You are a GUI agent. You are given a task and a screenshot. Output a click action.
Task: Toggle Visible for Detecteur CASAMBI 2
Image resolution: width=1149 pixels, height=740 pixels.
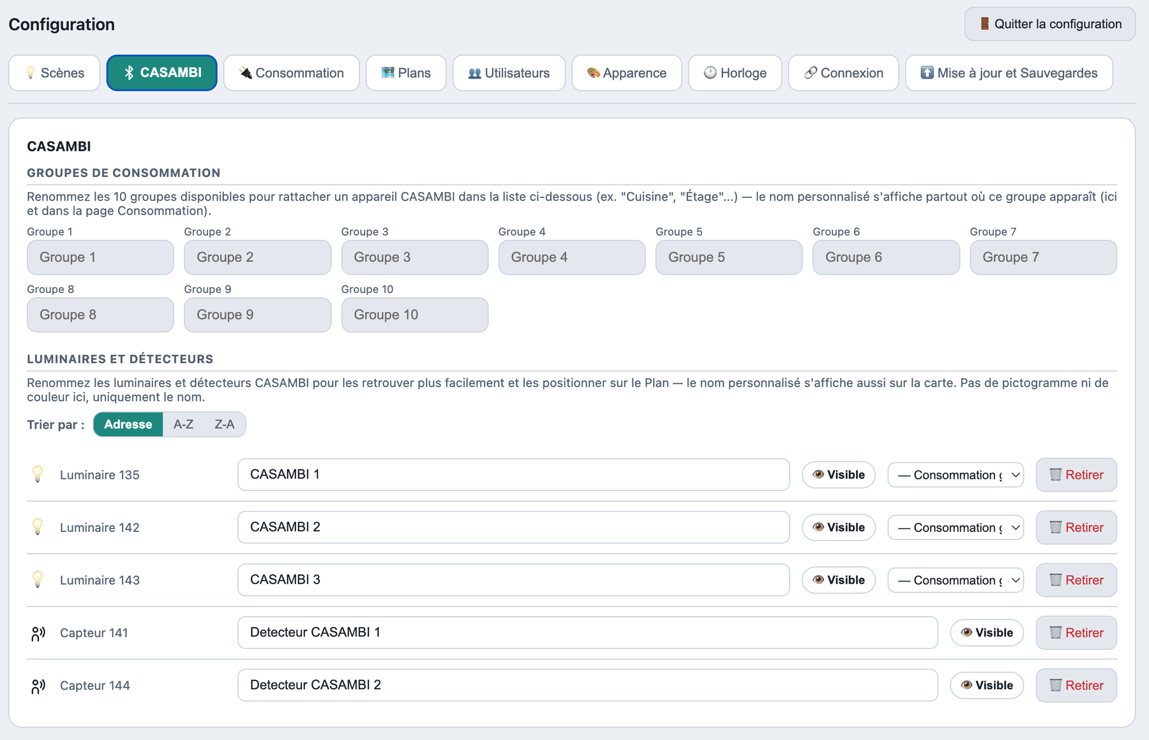tap(987, 685)
